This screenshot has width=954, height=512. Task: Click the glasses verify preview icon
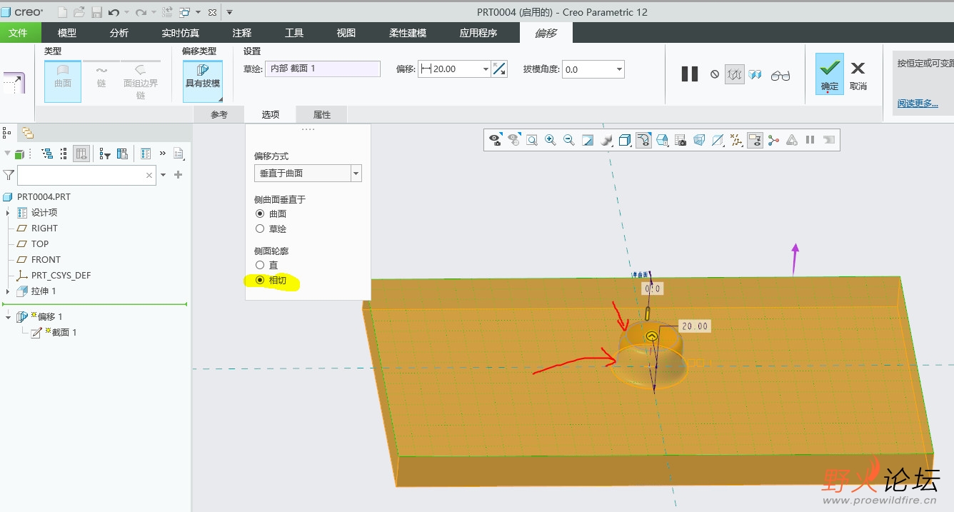coord(780,74)
